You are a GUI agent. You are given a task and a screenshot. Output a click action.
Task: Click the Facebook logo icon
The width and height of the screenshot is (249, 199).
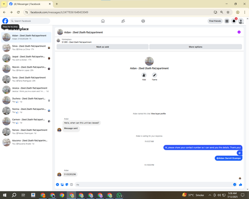click(x=5, y=21)
